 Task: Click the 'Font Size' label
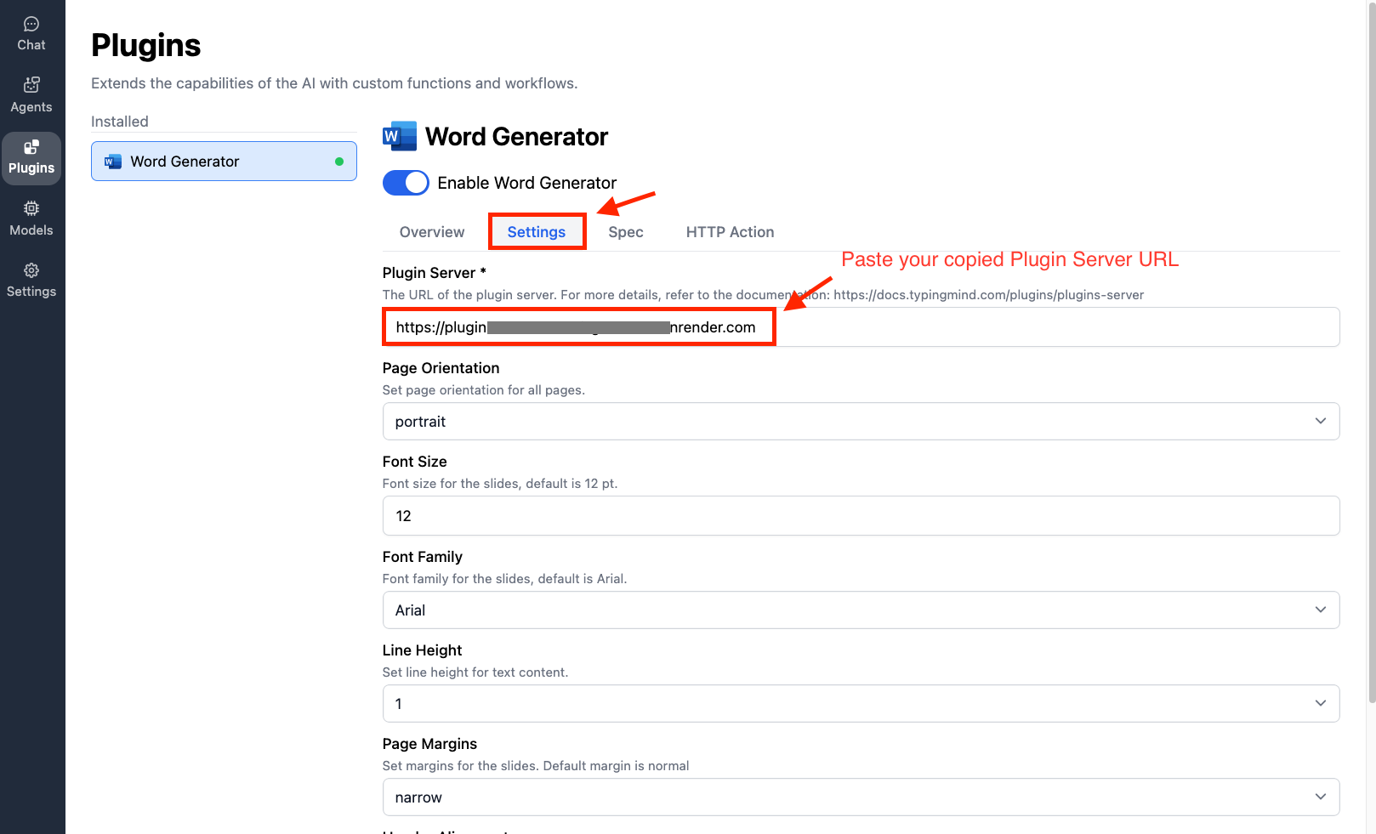pyautogui.click(x=414, y=462)
